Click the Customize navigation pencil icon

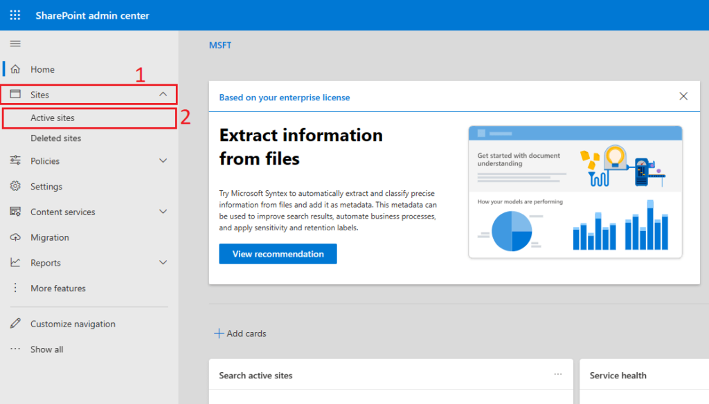point(15,323)
